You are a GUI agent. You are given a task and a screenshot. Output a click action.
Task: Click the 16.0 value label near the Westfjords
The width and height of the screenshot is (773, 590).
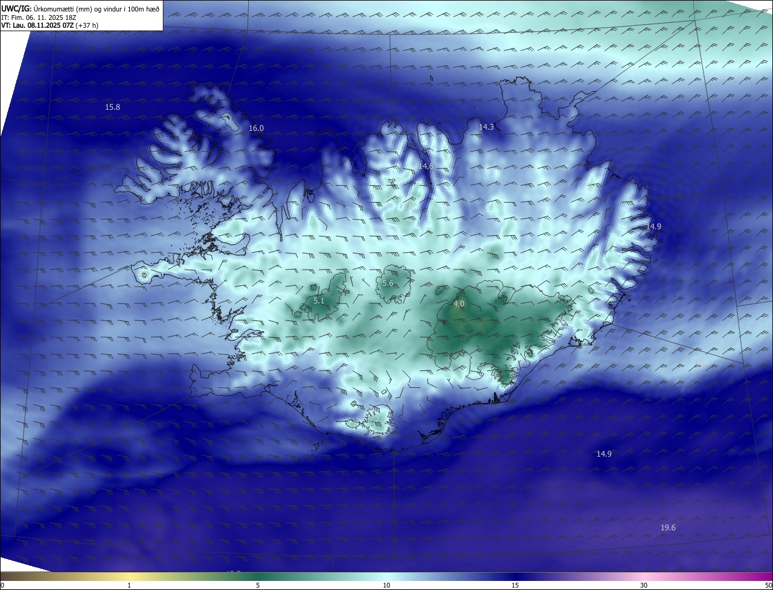[x=256, y=128]
